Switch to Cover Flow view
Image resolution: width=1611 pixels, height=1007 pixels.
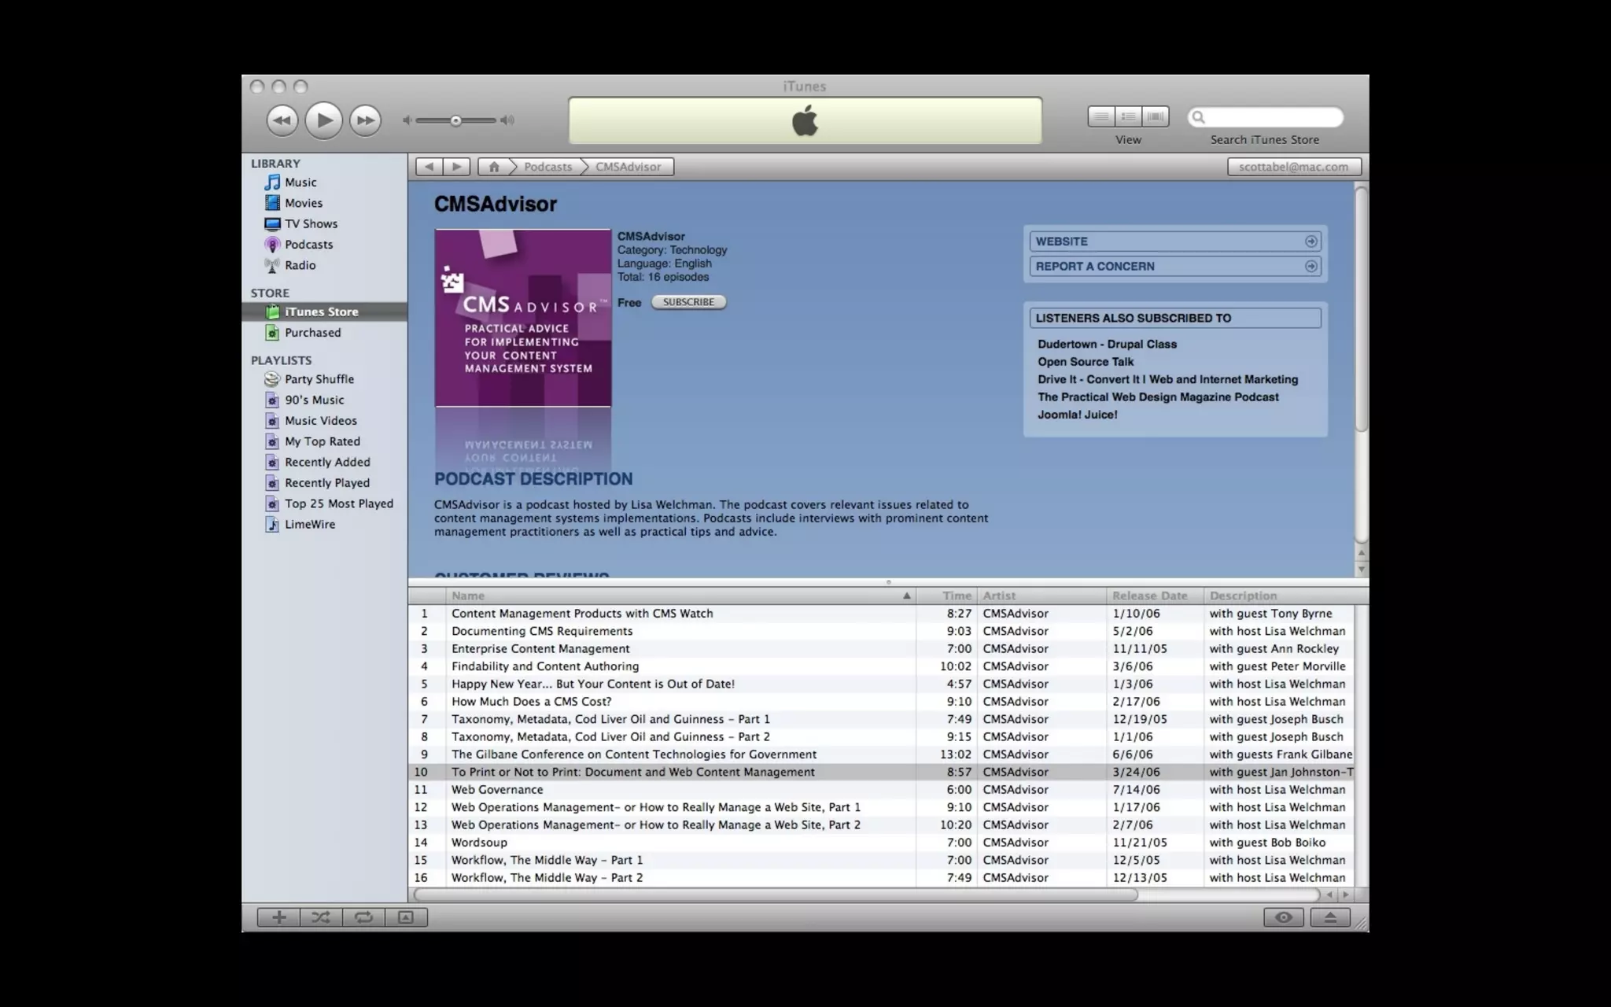pyautogui.click(x=1156, y=116)
